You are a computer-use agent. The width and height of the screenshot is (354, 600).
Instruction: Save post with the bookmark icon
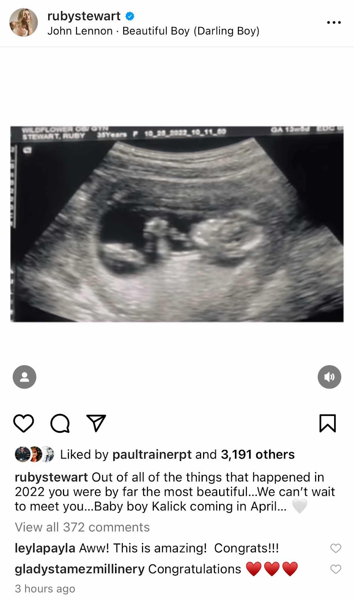click(327, 423)
